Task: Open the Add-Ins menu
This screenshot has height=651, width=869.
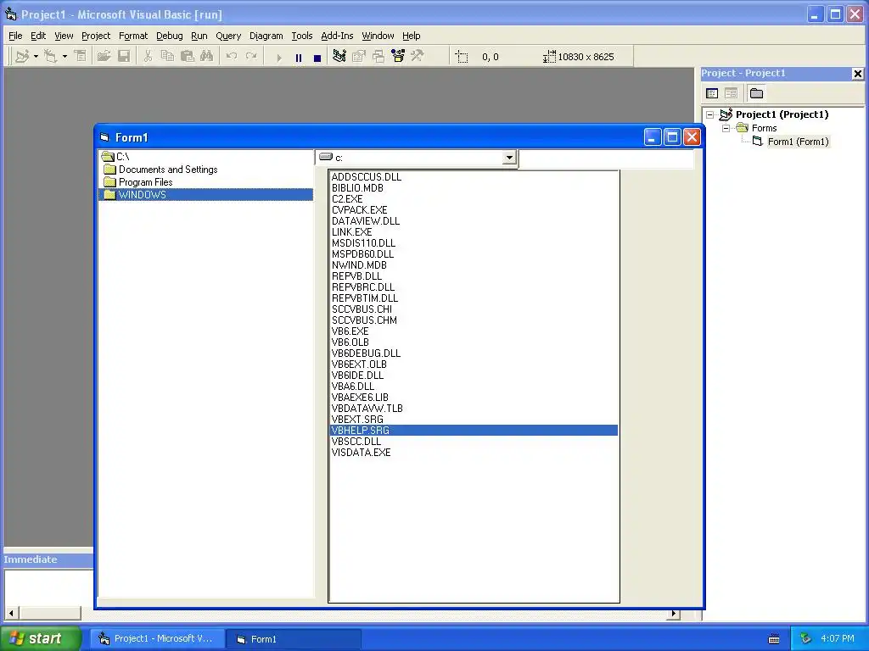Action: [337, 36]
